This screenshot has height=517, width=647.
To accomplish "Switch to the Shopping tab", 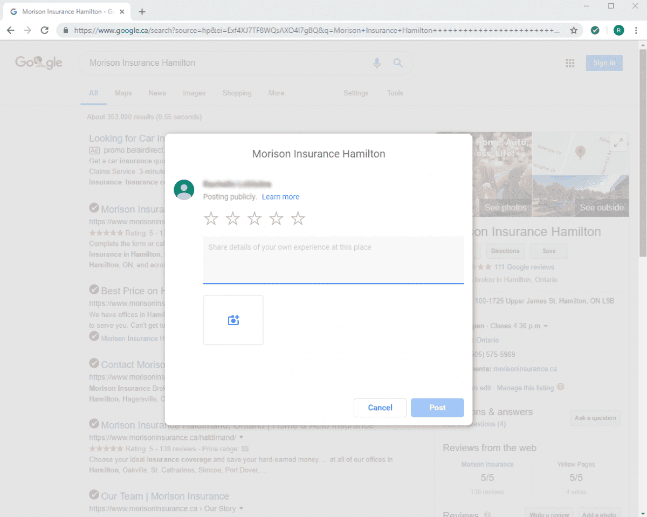I will pos(237,93).
